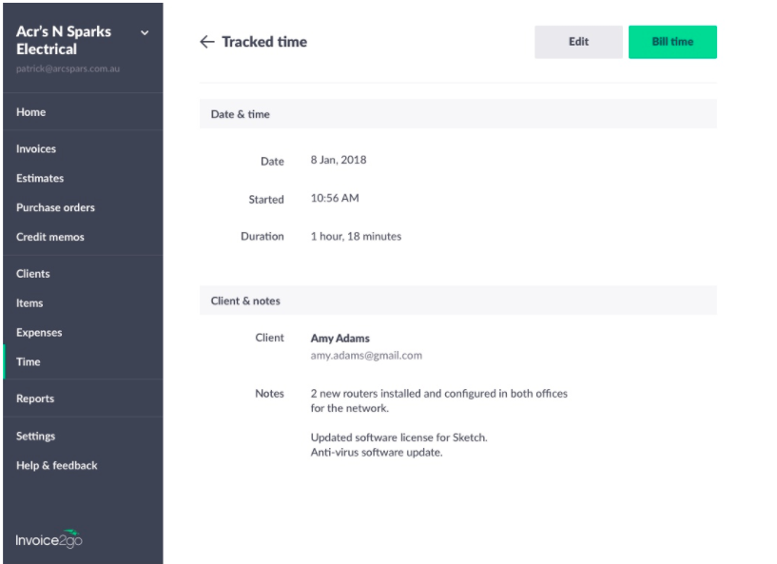The width and height of the screenshot is (777, 564).
Task: Select Purchase orders menu item
Action: pyautogui.click(x=55, y=207)
